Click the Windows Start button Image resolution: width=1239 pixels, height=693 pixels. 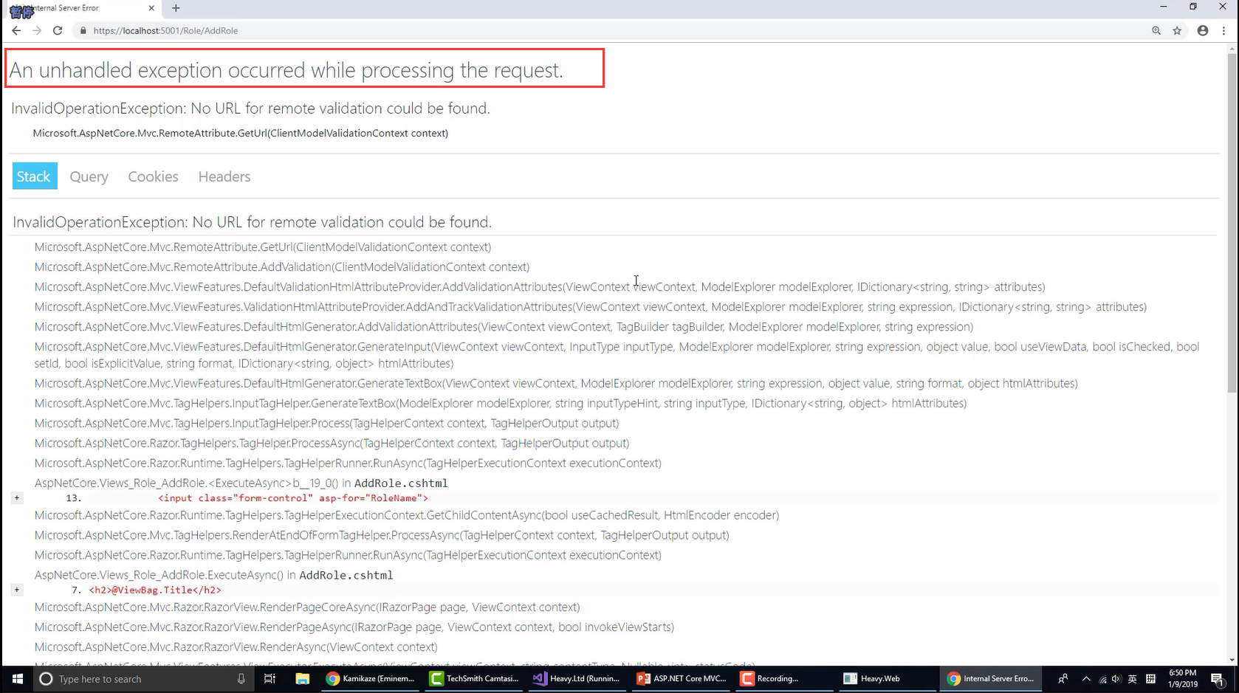[x=17, y=678]
